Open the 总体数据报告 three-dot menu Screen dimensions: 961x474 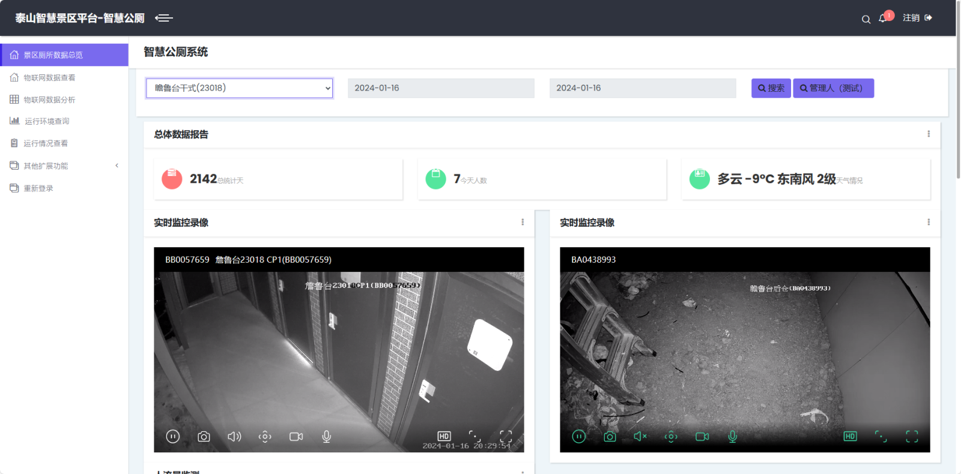click(929, 134)
